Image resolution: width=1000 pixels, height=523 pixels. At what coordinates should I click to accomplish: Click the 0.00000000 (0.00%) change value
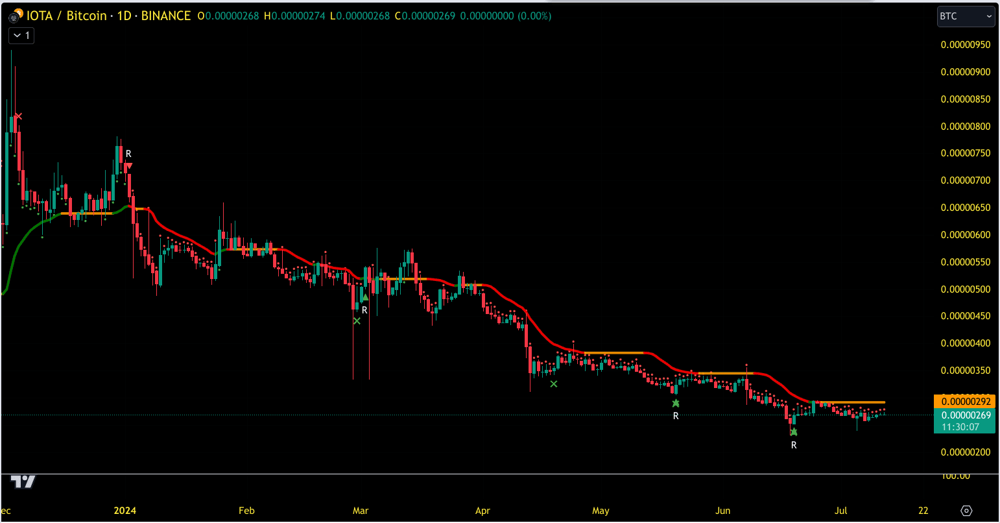coord(506,16)
